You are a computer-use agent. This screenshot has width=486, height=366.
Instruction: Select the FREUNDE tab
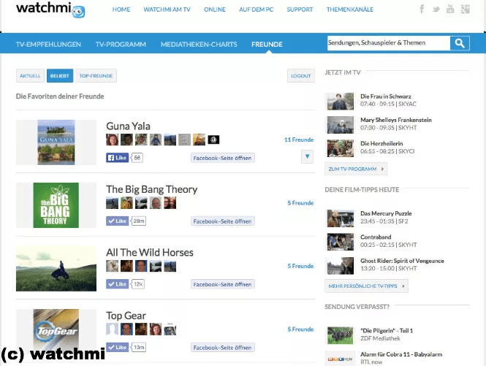point(267,45)
